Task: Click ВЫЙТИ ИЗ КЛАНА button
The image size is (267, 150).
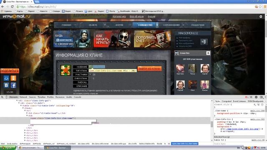Action: 149,69
